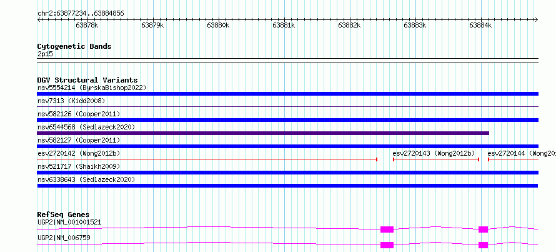
Task: Click the nsv582126 (Cooper2011) blue bar
Action: [287, 120]
